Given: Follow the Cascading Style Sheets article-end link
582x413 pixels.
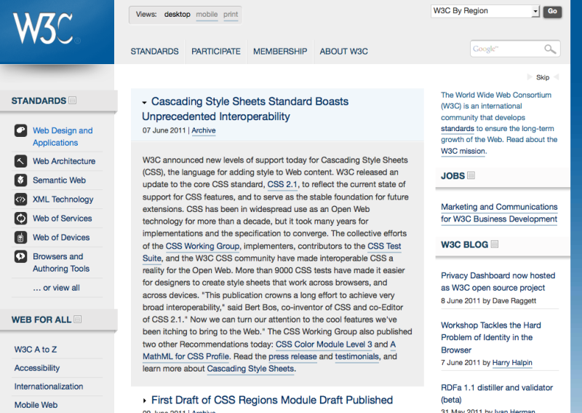Looking at the screenshot, I should click(x=250, y=369).
